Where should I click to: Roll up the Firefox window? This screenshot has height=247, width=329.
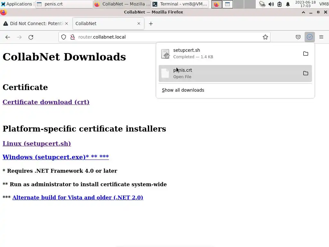tap(303, 12)
